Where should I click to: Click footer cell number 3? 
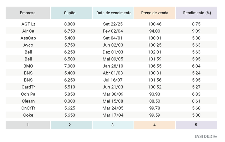(x=112, y=125)
